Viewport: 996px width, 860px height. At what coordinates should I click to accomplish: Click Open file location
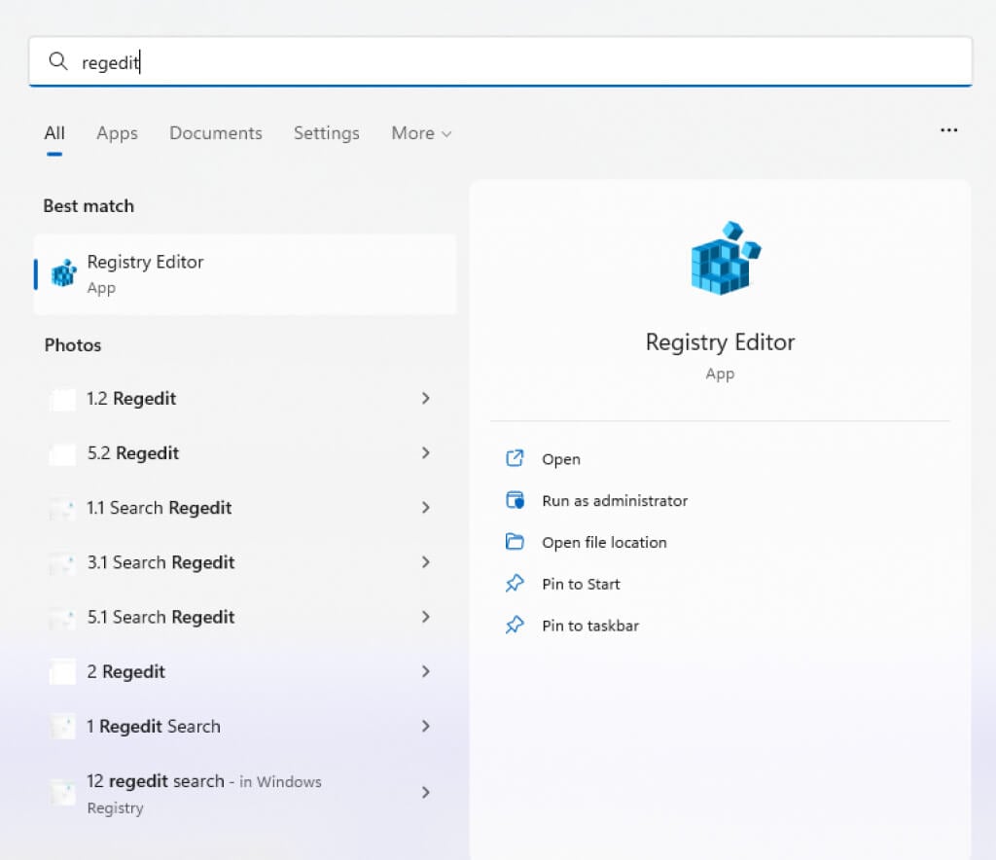pos(604,543)
